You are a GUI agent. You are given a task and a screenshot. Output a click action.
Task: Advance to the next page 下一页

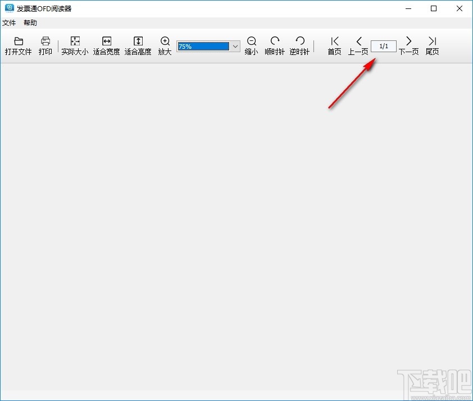[409, 46]
